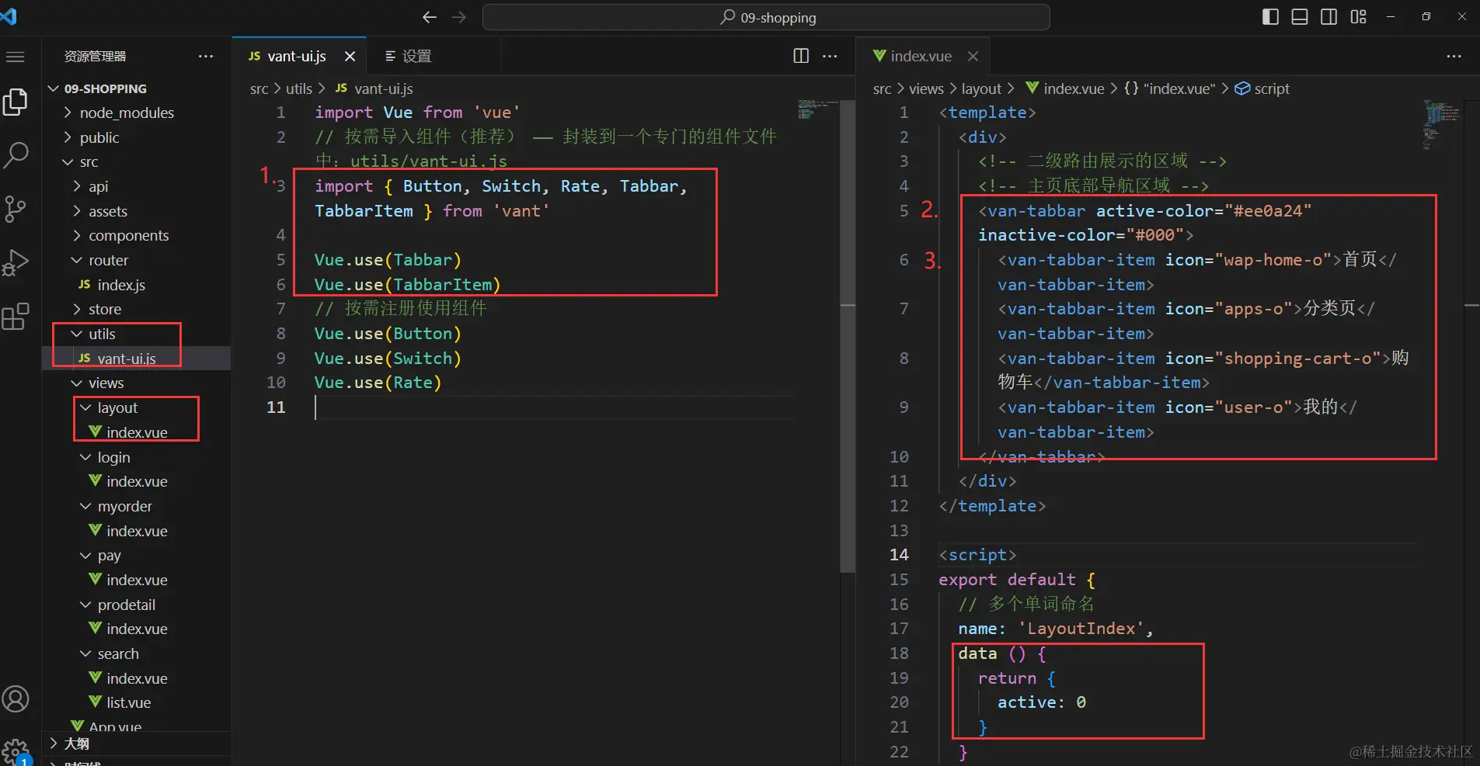The image size is (1480, 766).
Task: Open vant-ui.js in the file tree
Action: coord(136,359)
